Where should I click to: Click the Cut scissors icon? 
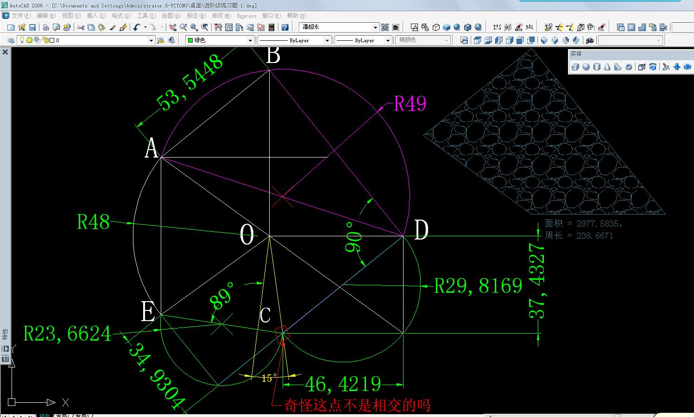pyautogui.click(x=81, y=27)
